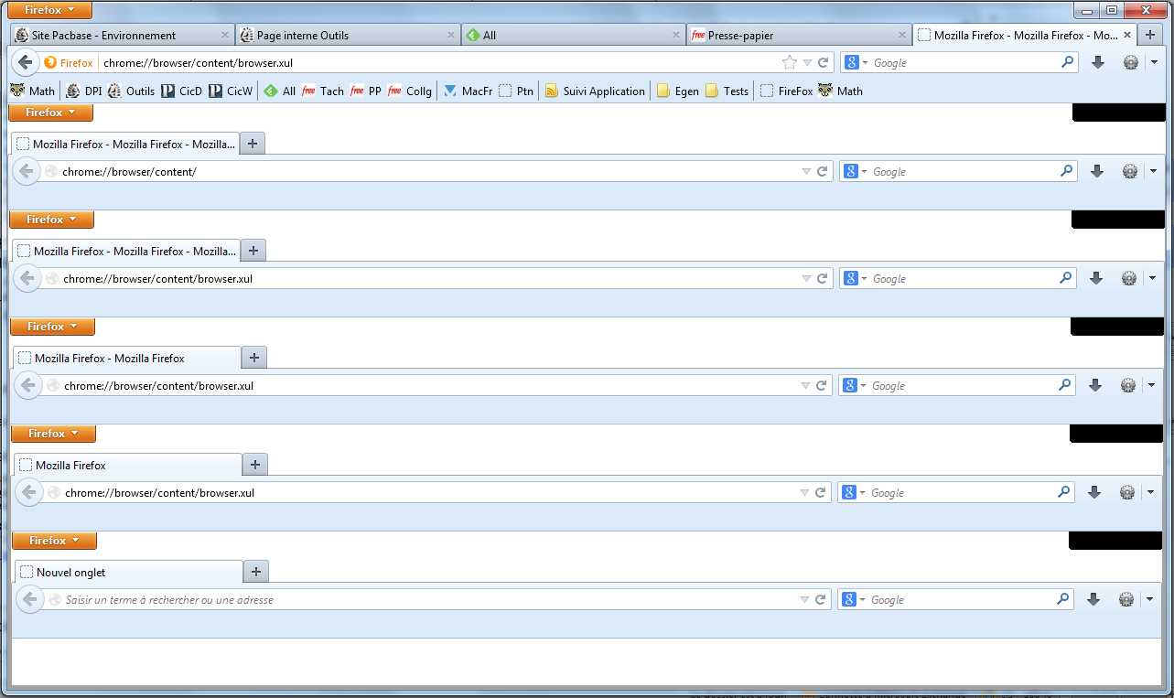Show history dropdown in outermost address bar
Image resolution: width=1174 pixels, height=698 pixels.
pyautogui.click(x=807, y=63)
